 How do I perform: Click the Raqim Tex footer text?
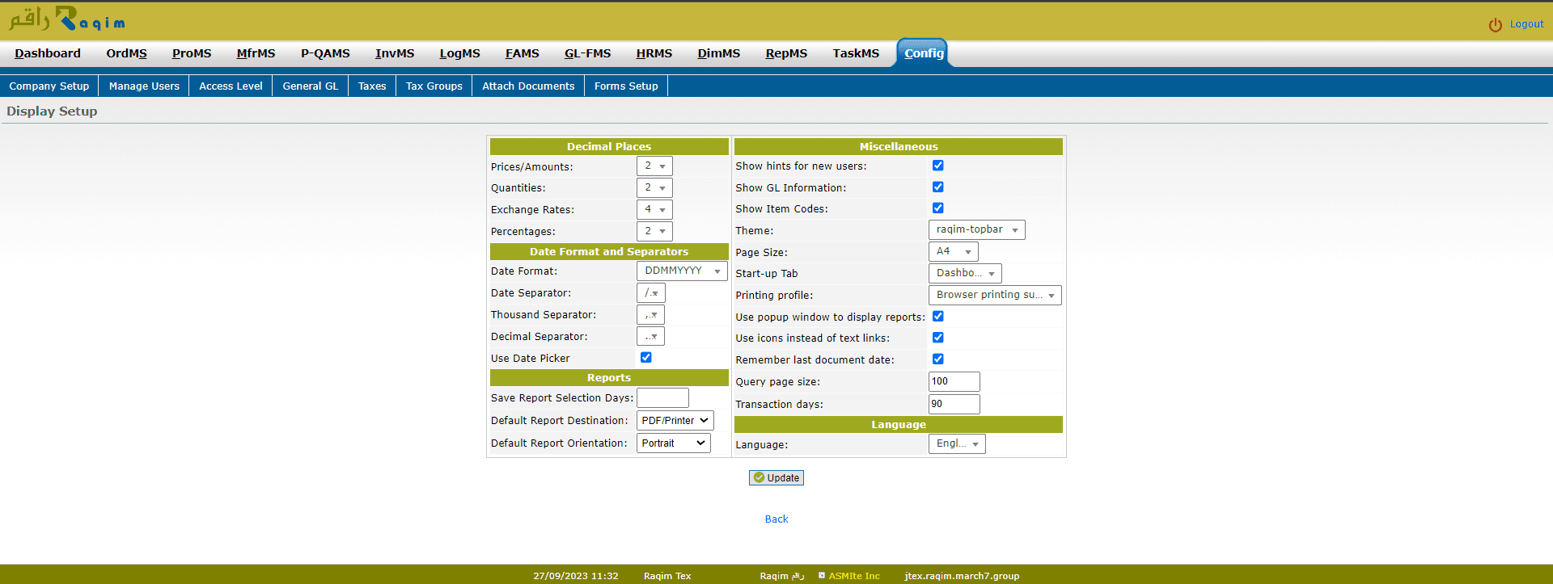pos(667,576)
